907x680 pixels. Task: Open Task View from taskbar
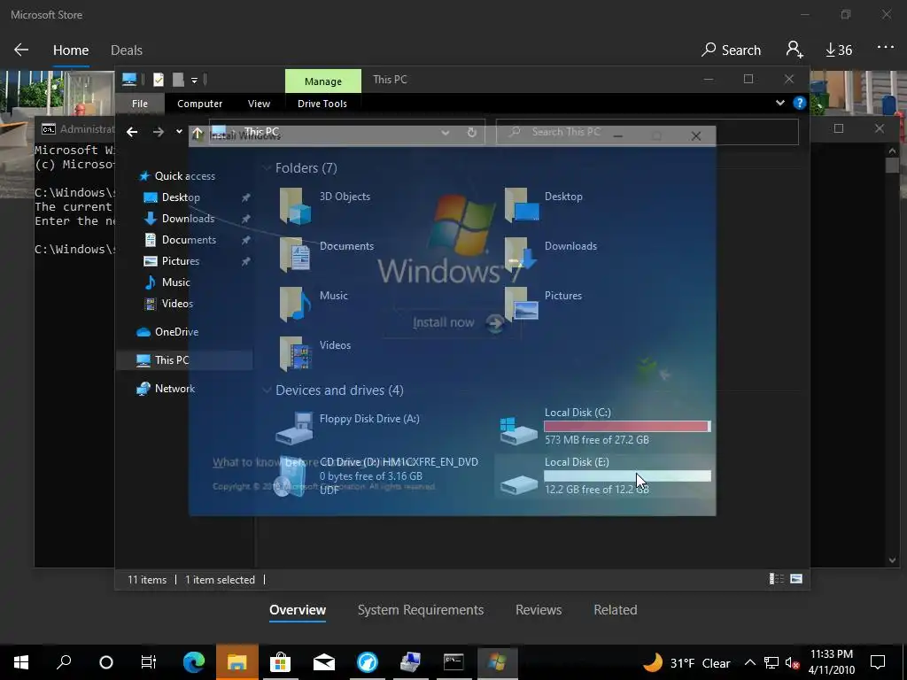coord(149,662)
